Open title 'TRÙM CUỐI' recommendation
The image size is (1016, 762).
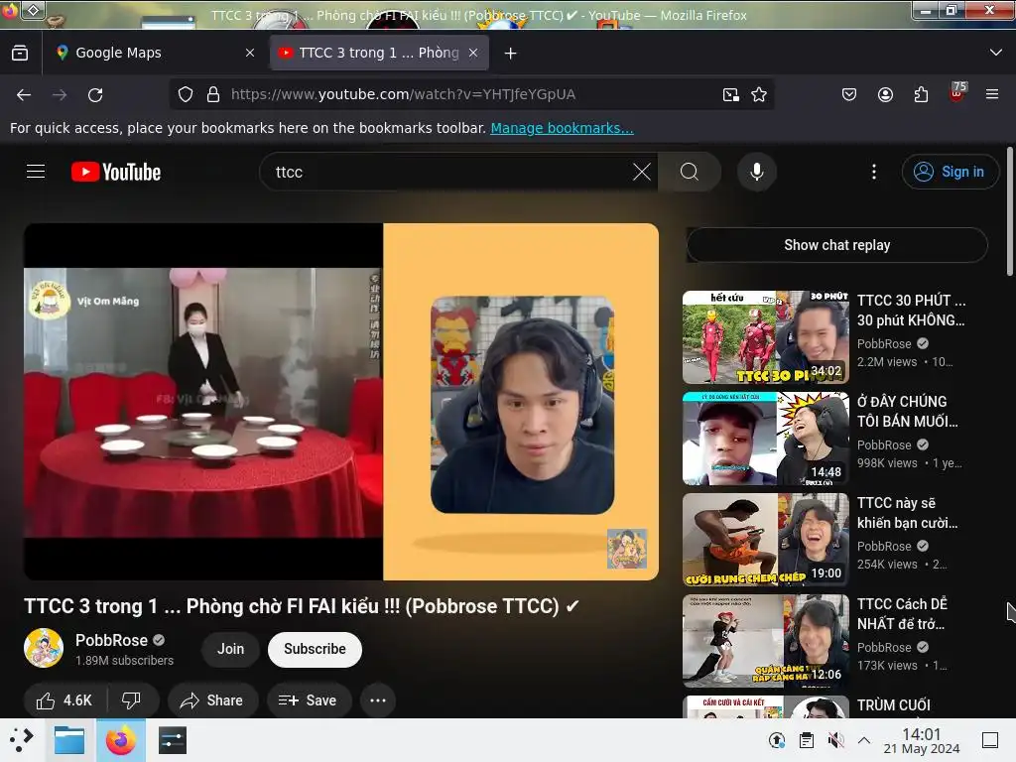tap(894, 705)
